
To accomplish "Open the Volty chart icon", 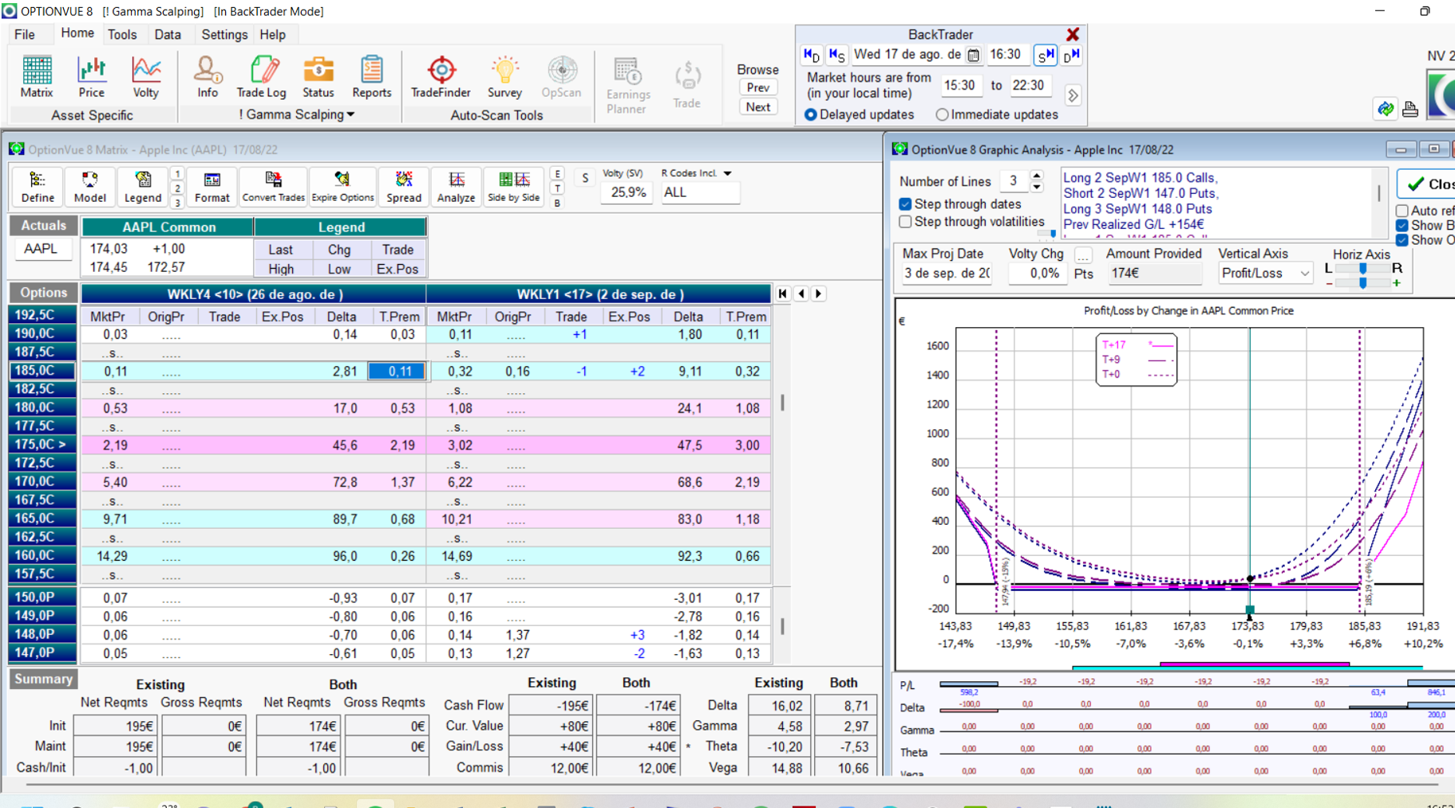I will [145, 77].
